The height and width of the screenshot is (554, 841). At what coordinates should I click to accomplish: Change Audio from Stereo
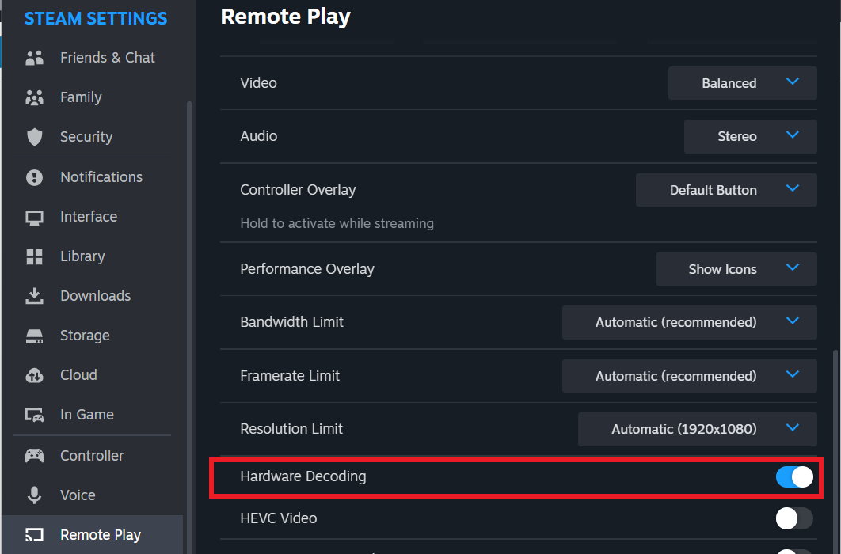click(749, 136)
